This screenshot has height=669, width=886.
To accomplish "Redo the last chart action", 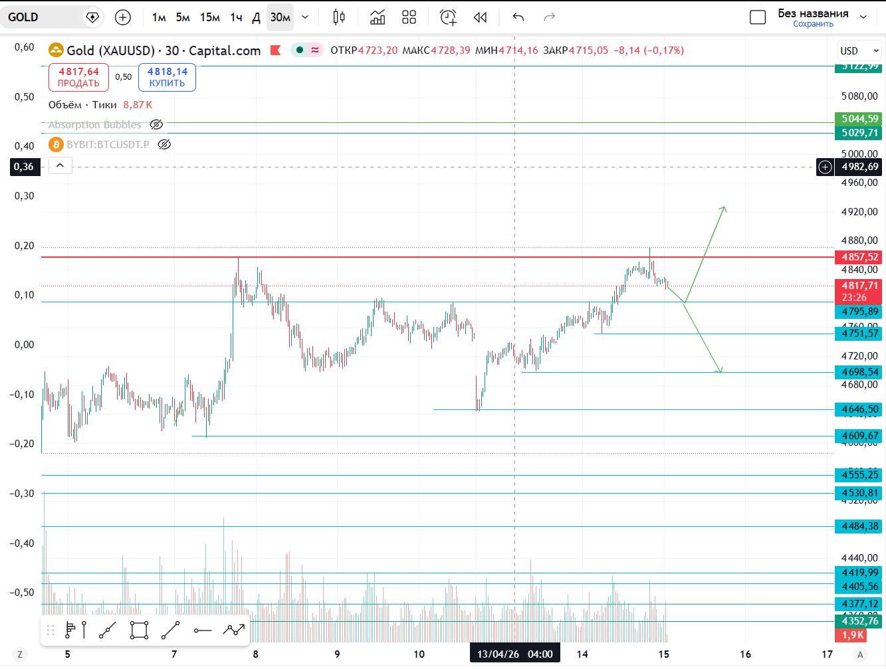I will click(549, 17).
